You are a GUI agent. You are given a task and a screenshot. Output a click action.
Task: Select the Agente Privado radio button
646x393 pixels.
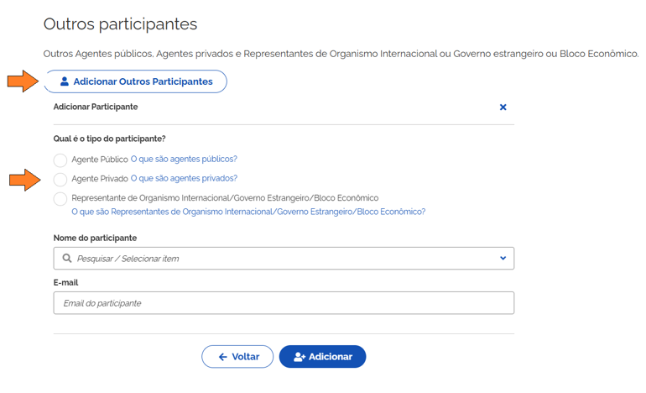[60, 179]
